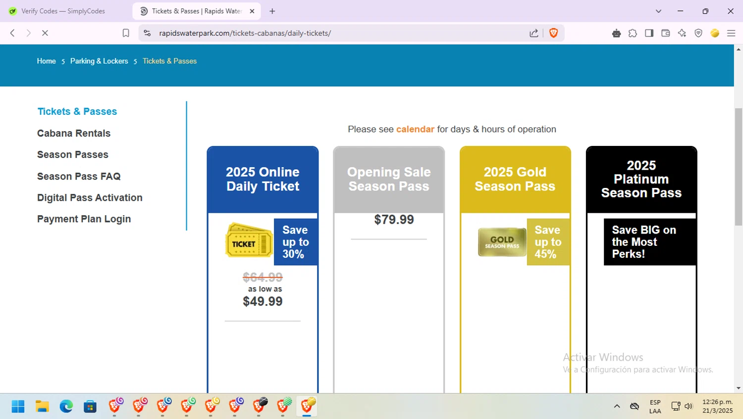Click the crossed-out $64.99 price
This screenshot has width=743, height=419.
pyautogui.click(x=263, y=277)
